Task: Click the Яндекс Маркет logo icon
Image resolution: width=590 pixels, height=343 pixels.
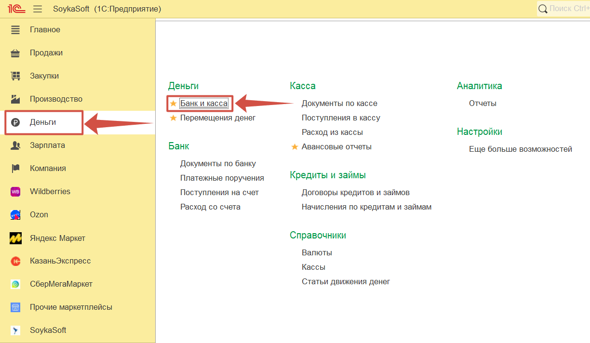Action: [x=15, y=238]
